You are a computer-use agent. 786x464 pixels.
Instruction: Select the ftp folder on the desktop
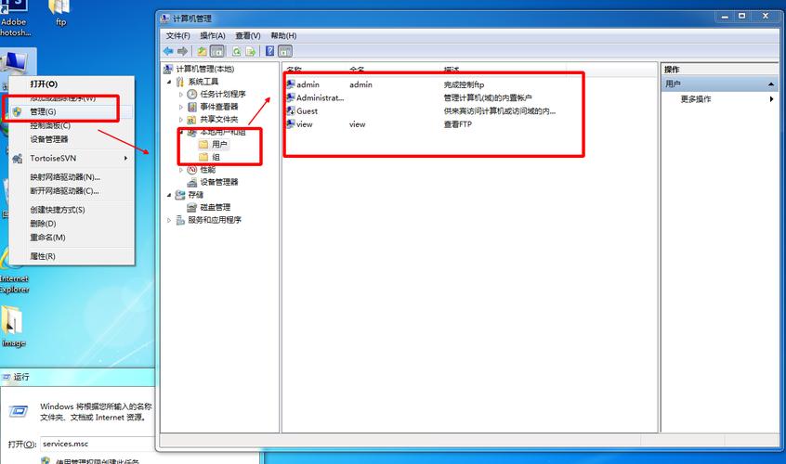(x=59, y=12)
